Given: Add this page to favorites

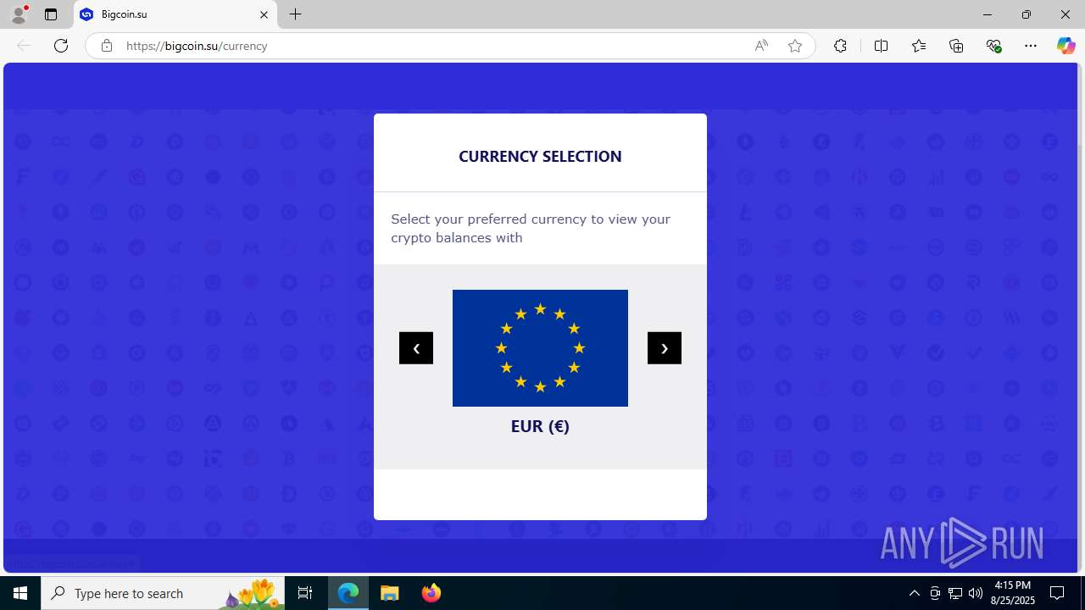Looking at the screenshot, I should [x=795, y=46].
